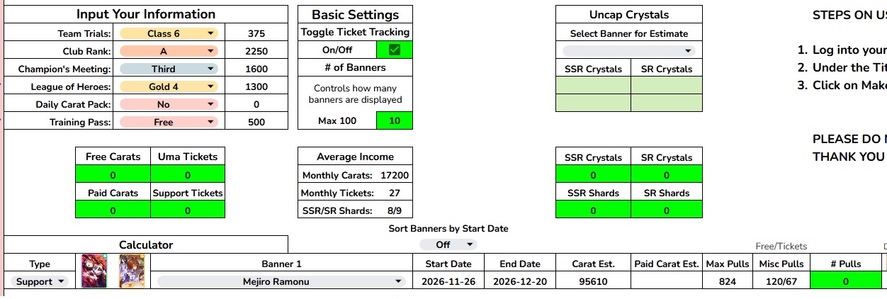
Task: Select the Uma Tickets value cell
Action: pyautogui.click(x=188, y=174)
